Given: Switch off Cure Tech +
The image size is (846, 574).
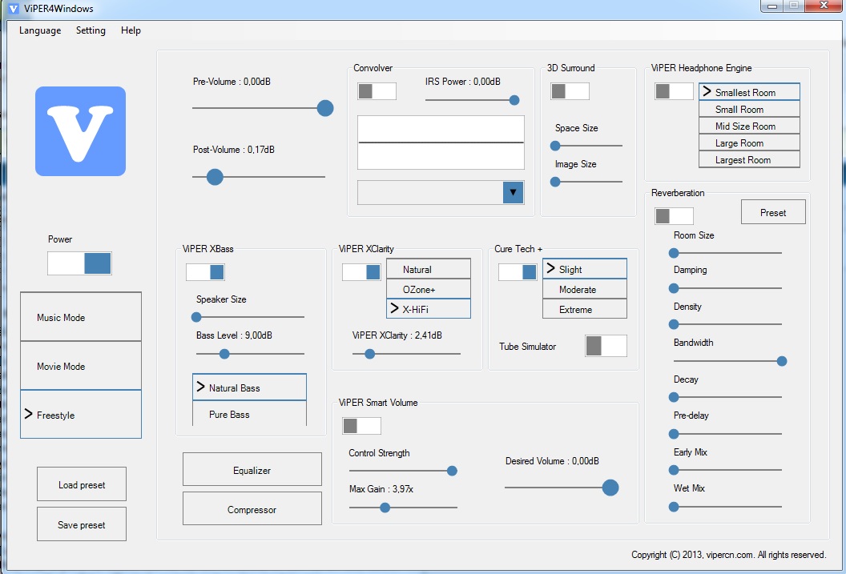Looking at the screenshot, I should coord(518,272).
